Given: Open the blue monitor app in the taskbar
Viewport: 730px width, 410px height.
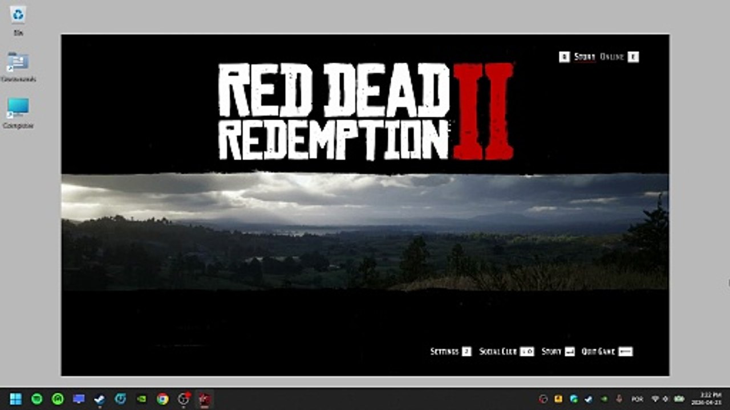Looking at the screenshot, I should [79, 399].
